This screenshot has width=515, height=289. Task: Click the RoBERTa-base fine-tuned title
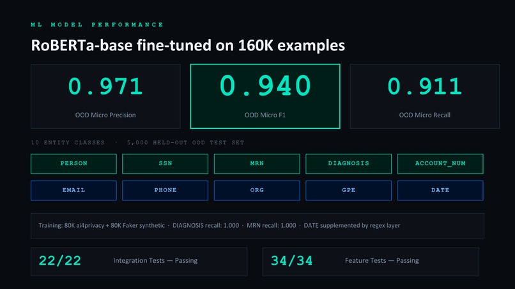[188, 45]
